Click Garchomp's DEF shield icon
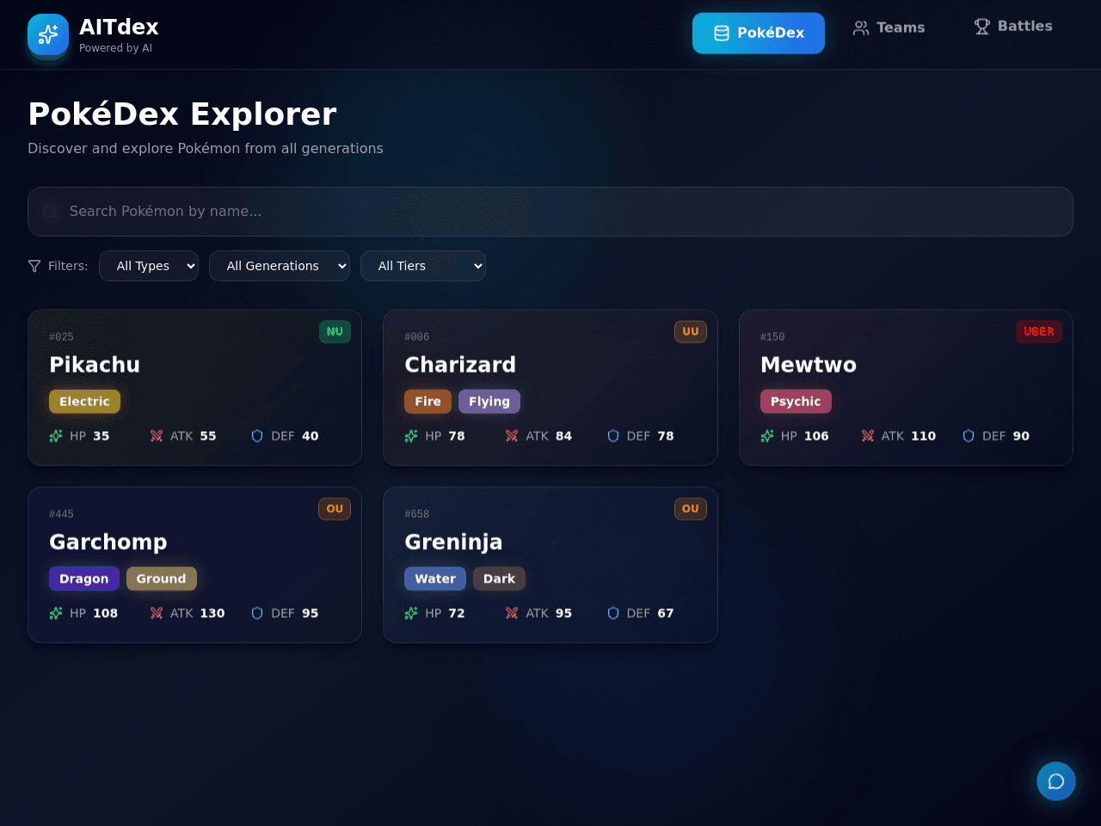 (x=257, y=613)
